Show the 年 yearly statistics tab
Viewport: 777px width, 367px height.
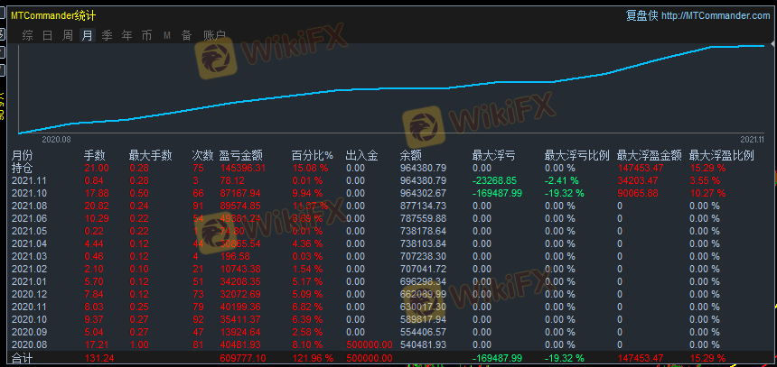click(x=126, y=35)
